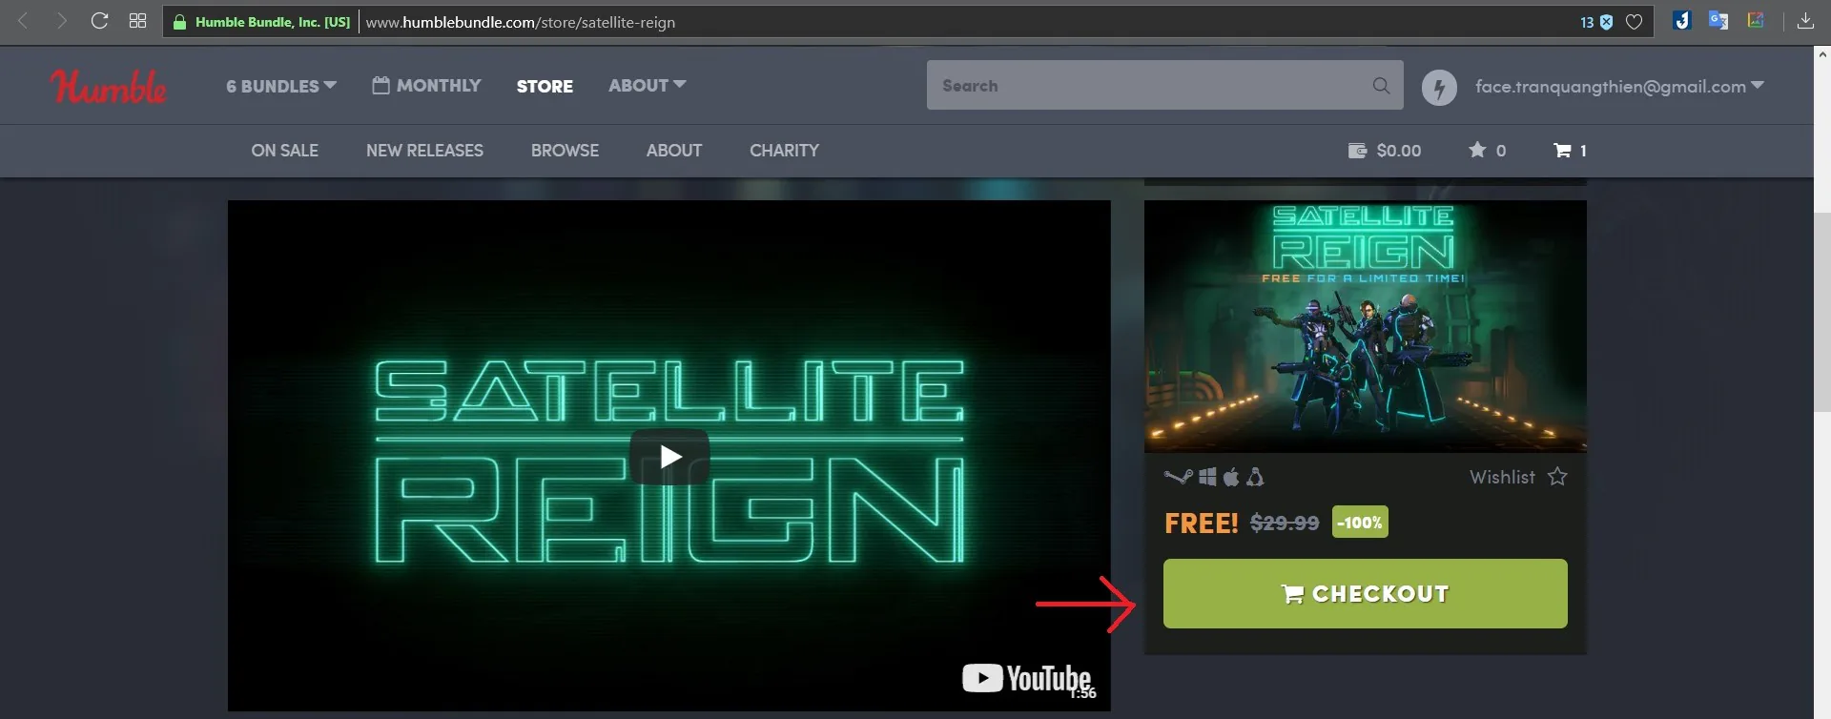The height and width of the screenshot is (719, 1831).
Task: Click the FREE! price label
Action: (x=1201, y=524)
